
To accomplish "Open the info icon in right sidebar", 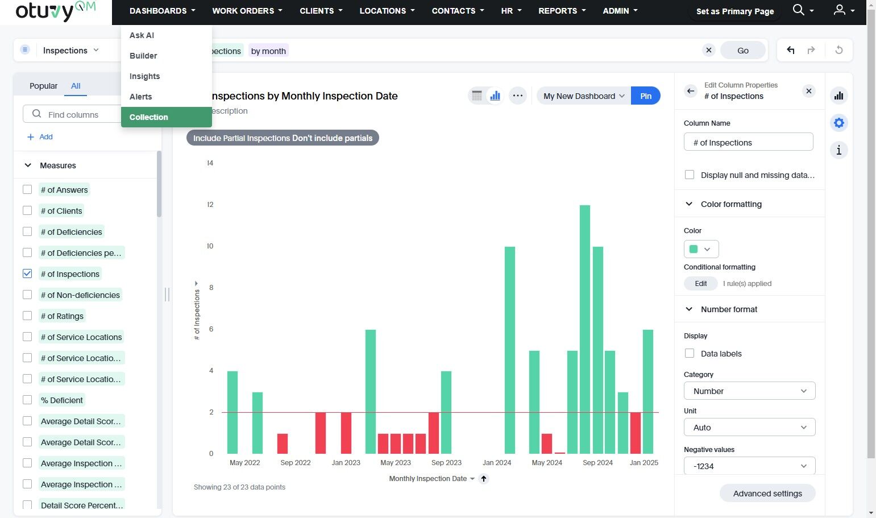I will pyautogui.click(x=838, y=150).
